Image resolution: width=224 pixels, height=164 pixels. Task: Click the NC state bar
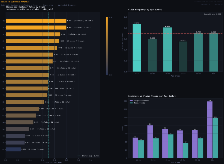point(27,88)
